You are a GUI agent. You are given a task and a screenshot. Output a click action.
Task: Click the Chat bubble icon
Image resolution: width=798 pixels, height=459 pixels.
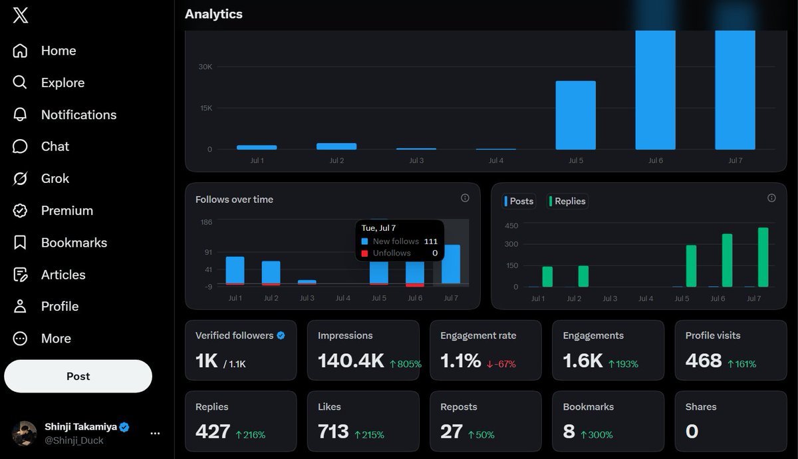tap(21, 146)
